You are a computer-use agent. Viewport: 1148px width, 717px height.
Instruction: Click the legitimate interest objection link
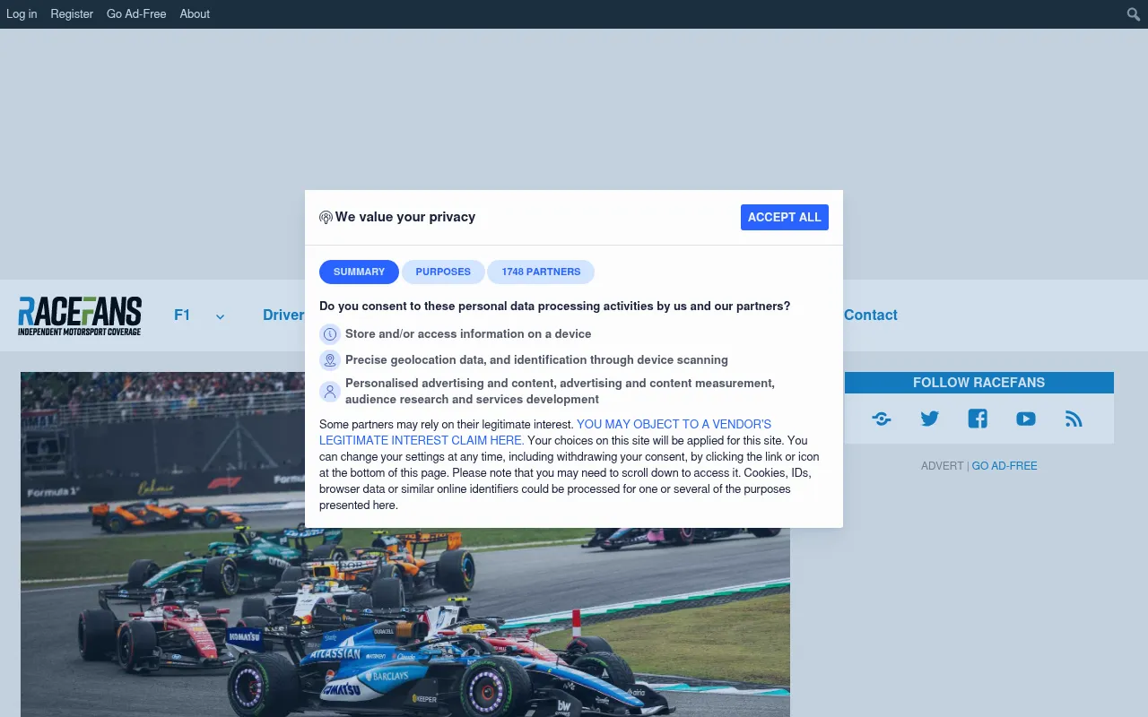(x=545, y=432)
